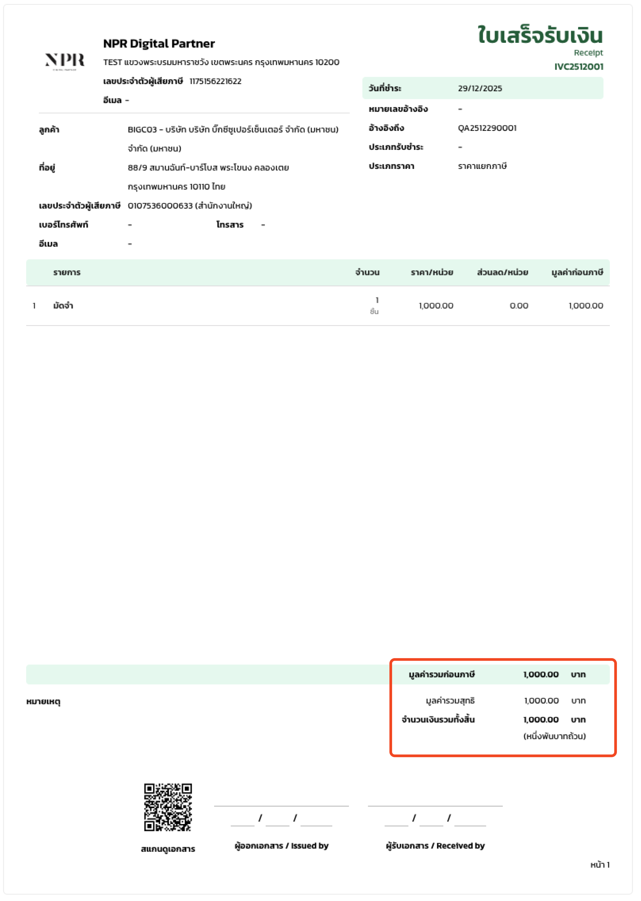641x901 pixels.
Task: Click the มูลค่าก่อนภาษี column header
Action: pos(577,273)
